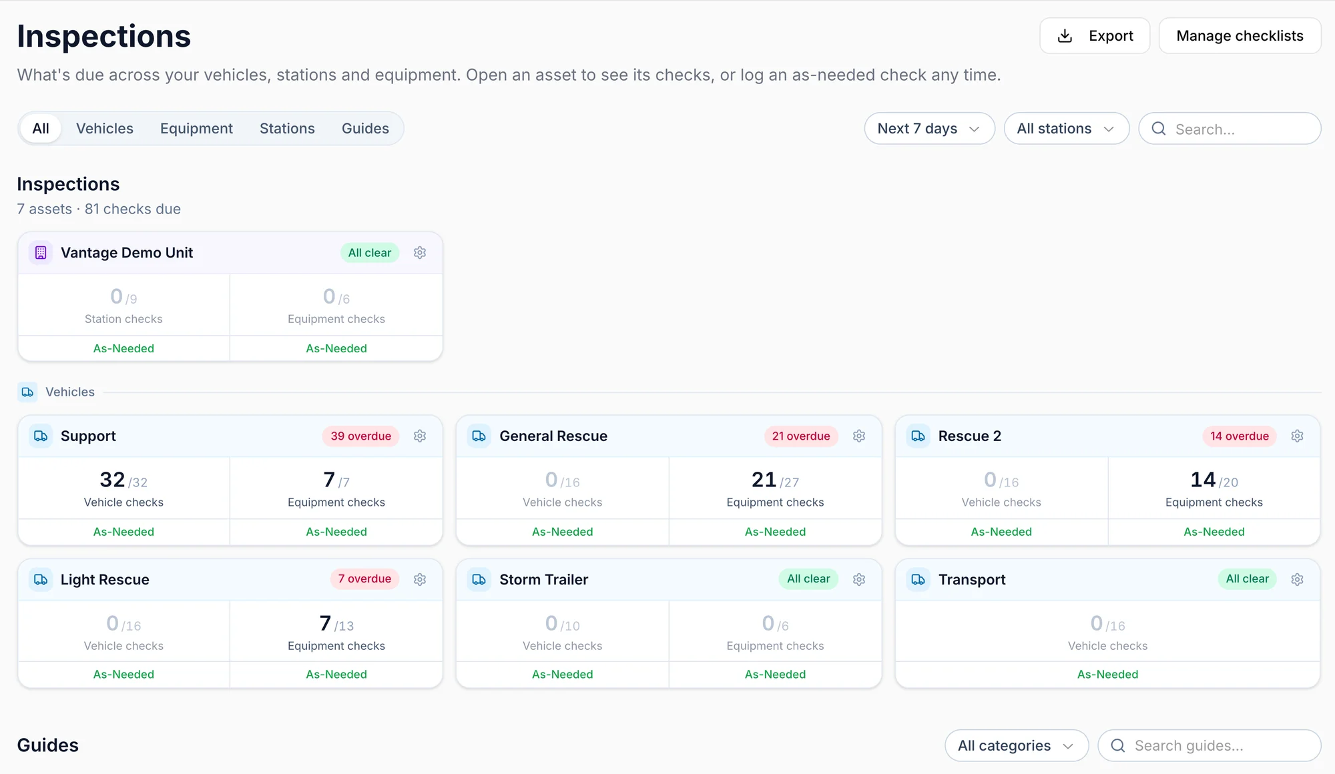Screen dimensions: 1335x774
Task: Click the truck icon on General Rescue card
Action: [479, 436]
